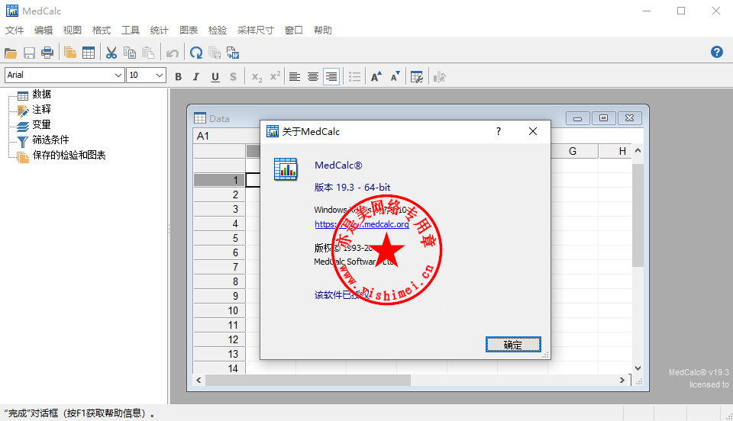This screenshot has width=733, height=421.
Task: Decrease the font size
Action: coord(395,77)
